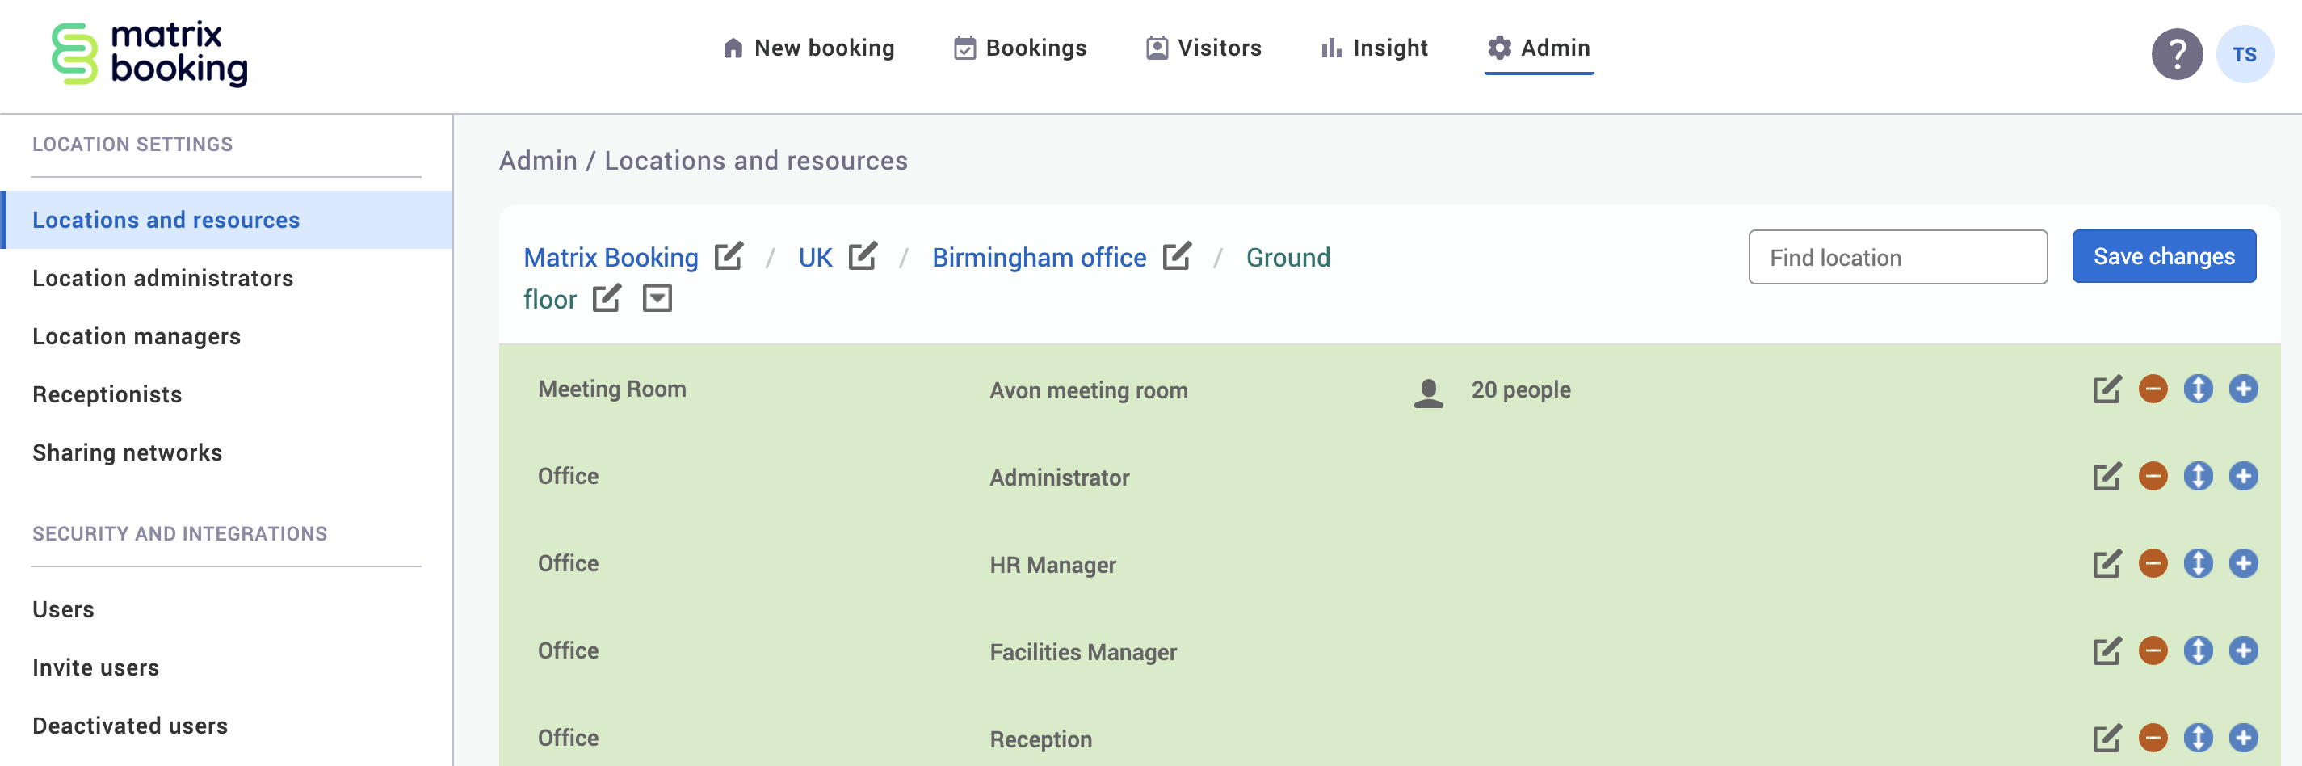Go to the Visitors tab

[1204, 48]
